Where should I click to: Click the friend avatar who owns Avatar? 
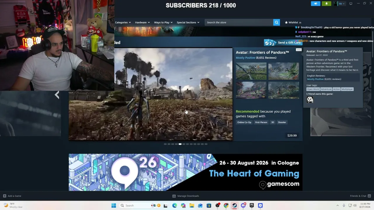click(310, 99)
